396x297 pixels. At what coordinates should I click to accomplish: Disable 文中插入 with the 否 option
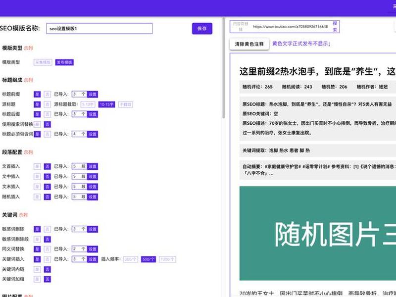click(47, 177)
